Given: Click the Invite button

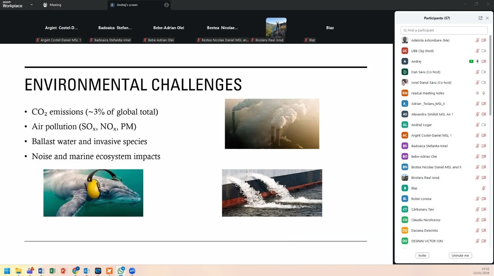Looking at the screenshot, I should tap(422, 255).
